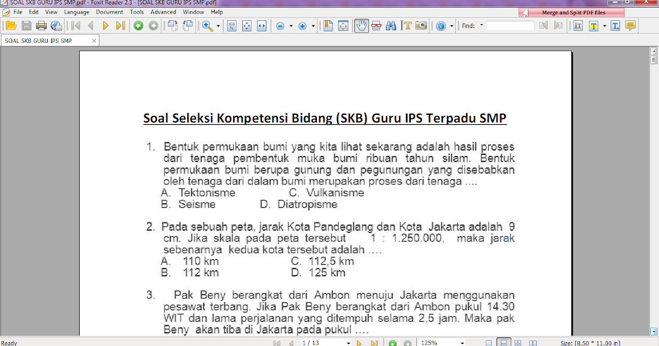Expand the Find options dropdown
The image size is (659, 346).
coord(482,25)
